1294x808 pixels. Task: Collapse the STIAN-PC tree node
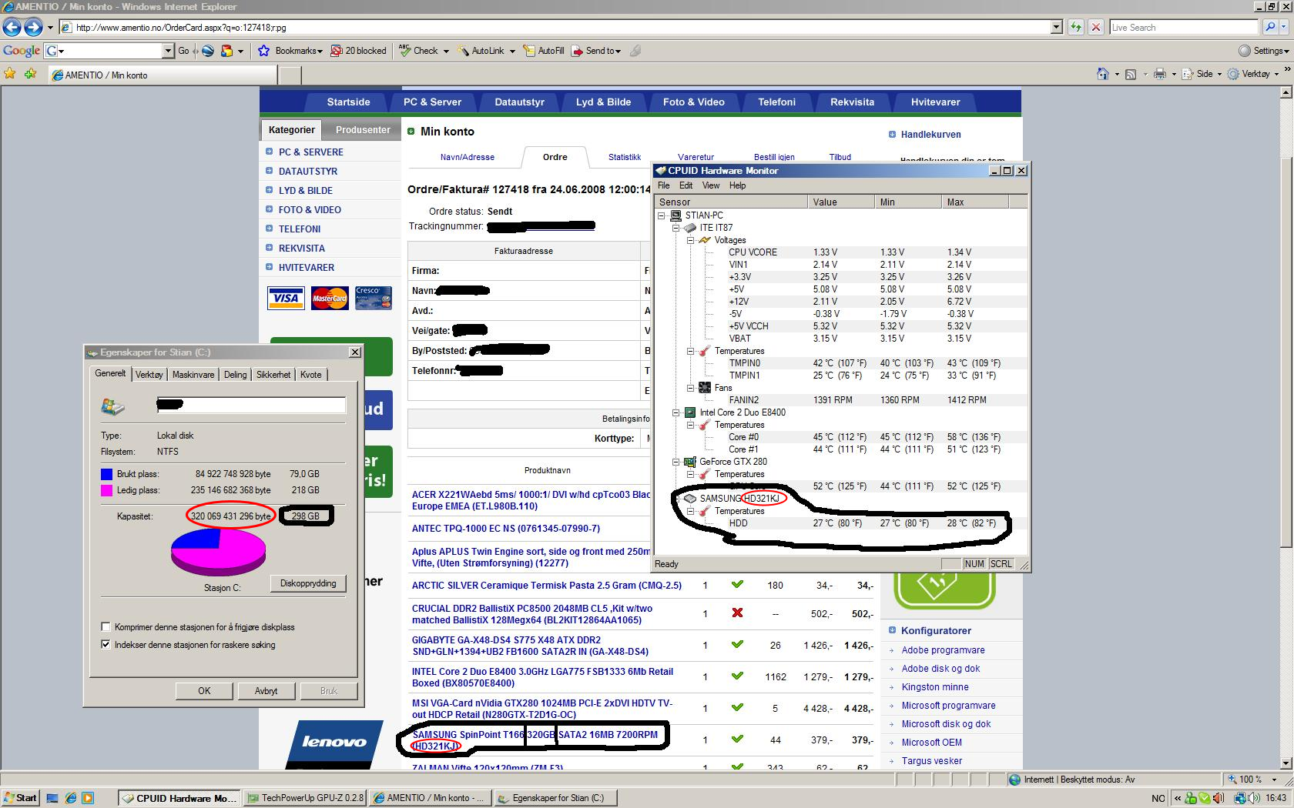point(661,215)
